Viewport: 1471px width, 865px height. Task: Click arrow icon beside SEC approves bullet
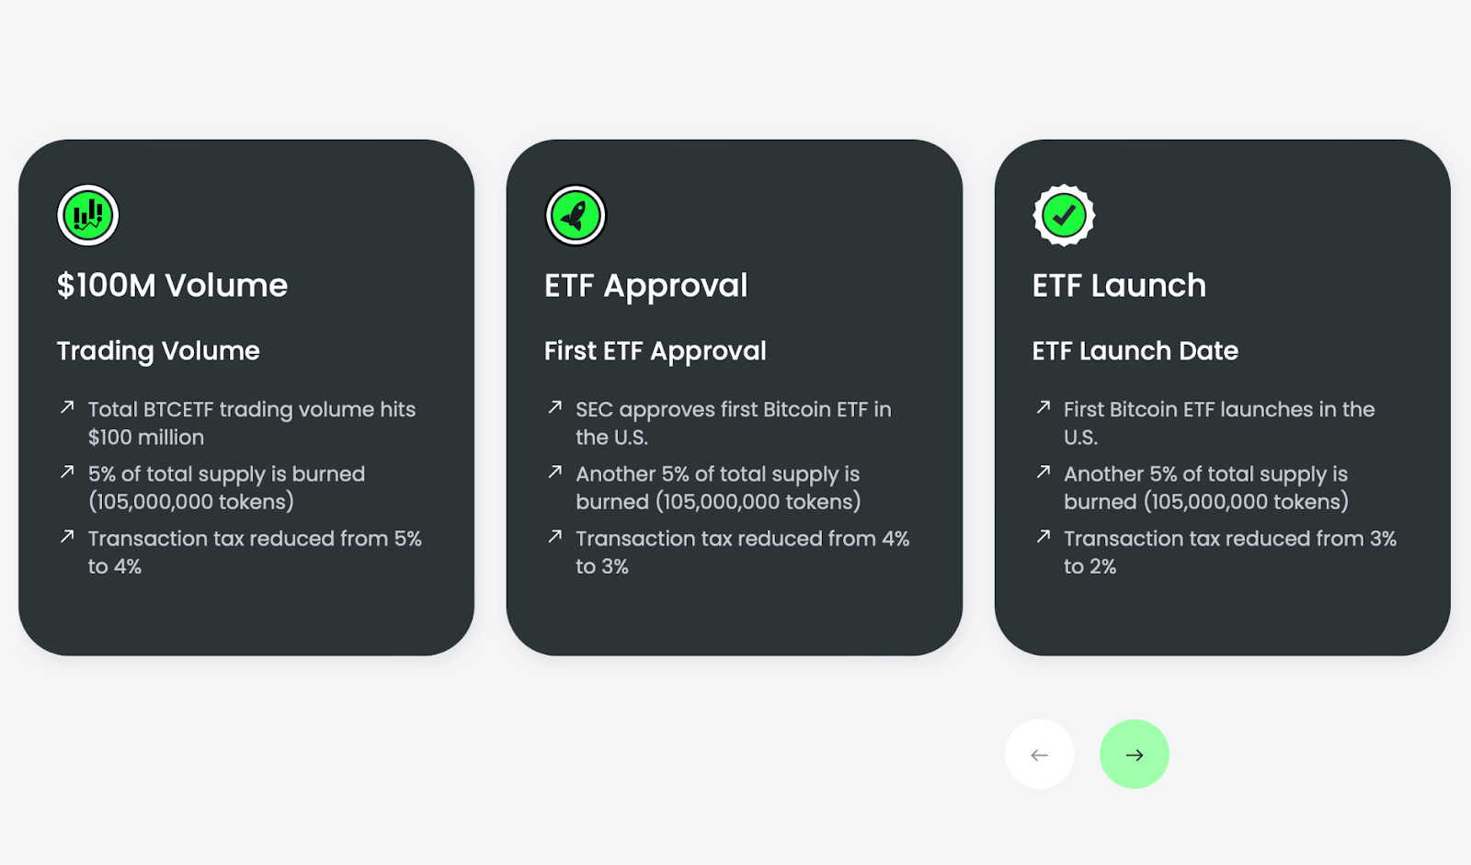(x=555, y=407)
